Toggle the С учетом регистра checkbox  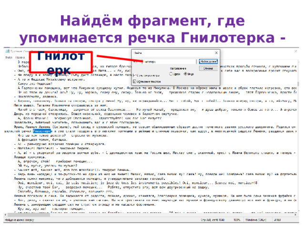134,75
